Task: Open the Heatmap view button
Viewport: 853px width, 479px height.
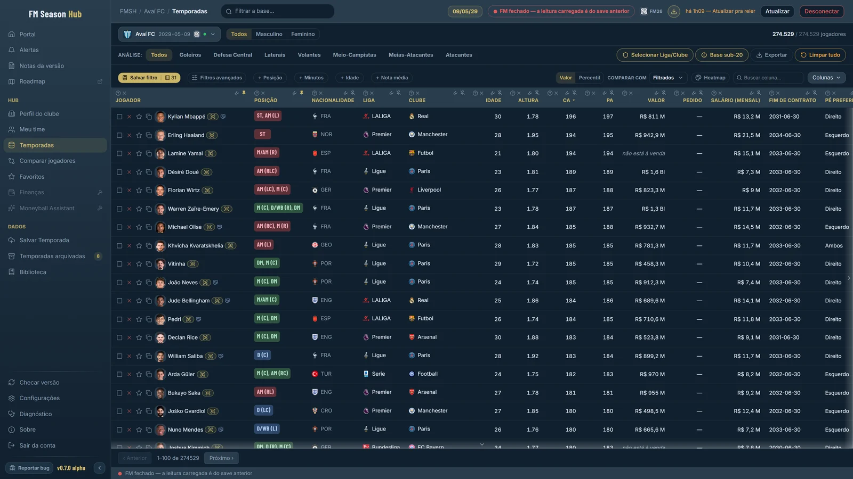Action: pyautogui.click(x=710, y=78)
